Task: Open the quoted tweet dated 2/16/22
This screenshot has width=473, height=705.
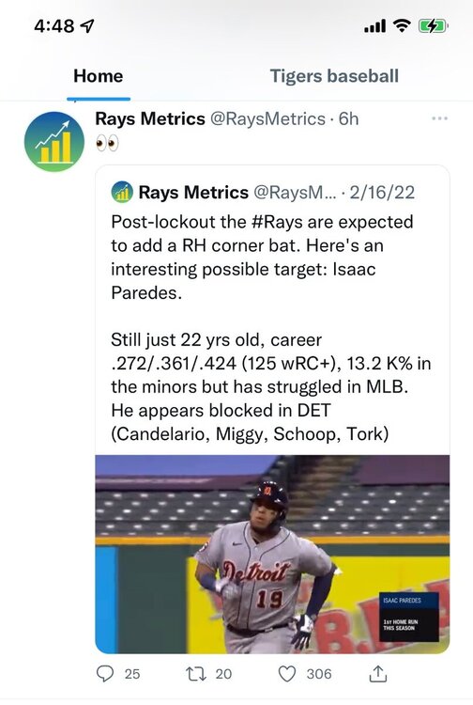Action: 272,310
